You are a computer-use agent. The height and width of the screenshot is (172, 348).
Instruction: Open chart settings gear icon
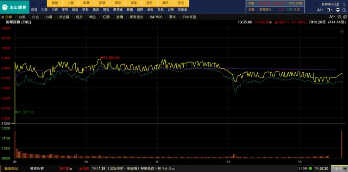click(x=339, y=16)
